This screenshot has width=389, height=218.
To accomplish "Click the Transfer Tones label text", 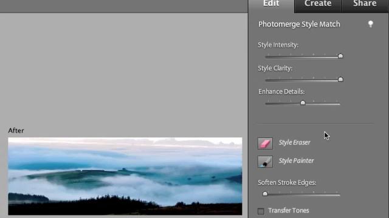I will (x=289, y=211).
